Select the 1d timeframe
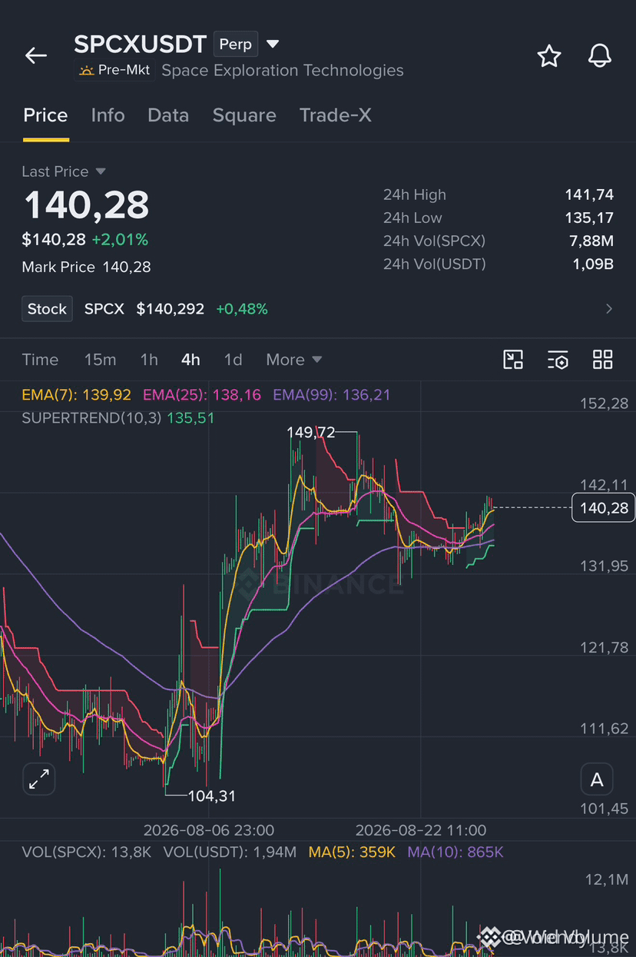 click(x=233, y=360)
